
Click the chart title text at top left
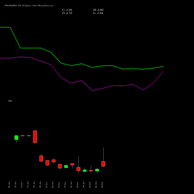(x=29, y=6)
